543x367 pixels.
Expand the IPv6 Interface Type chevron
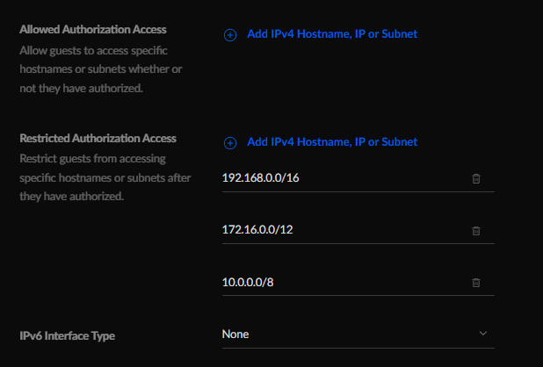click(x=483, y=334)
